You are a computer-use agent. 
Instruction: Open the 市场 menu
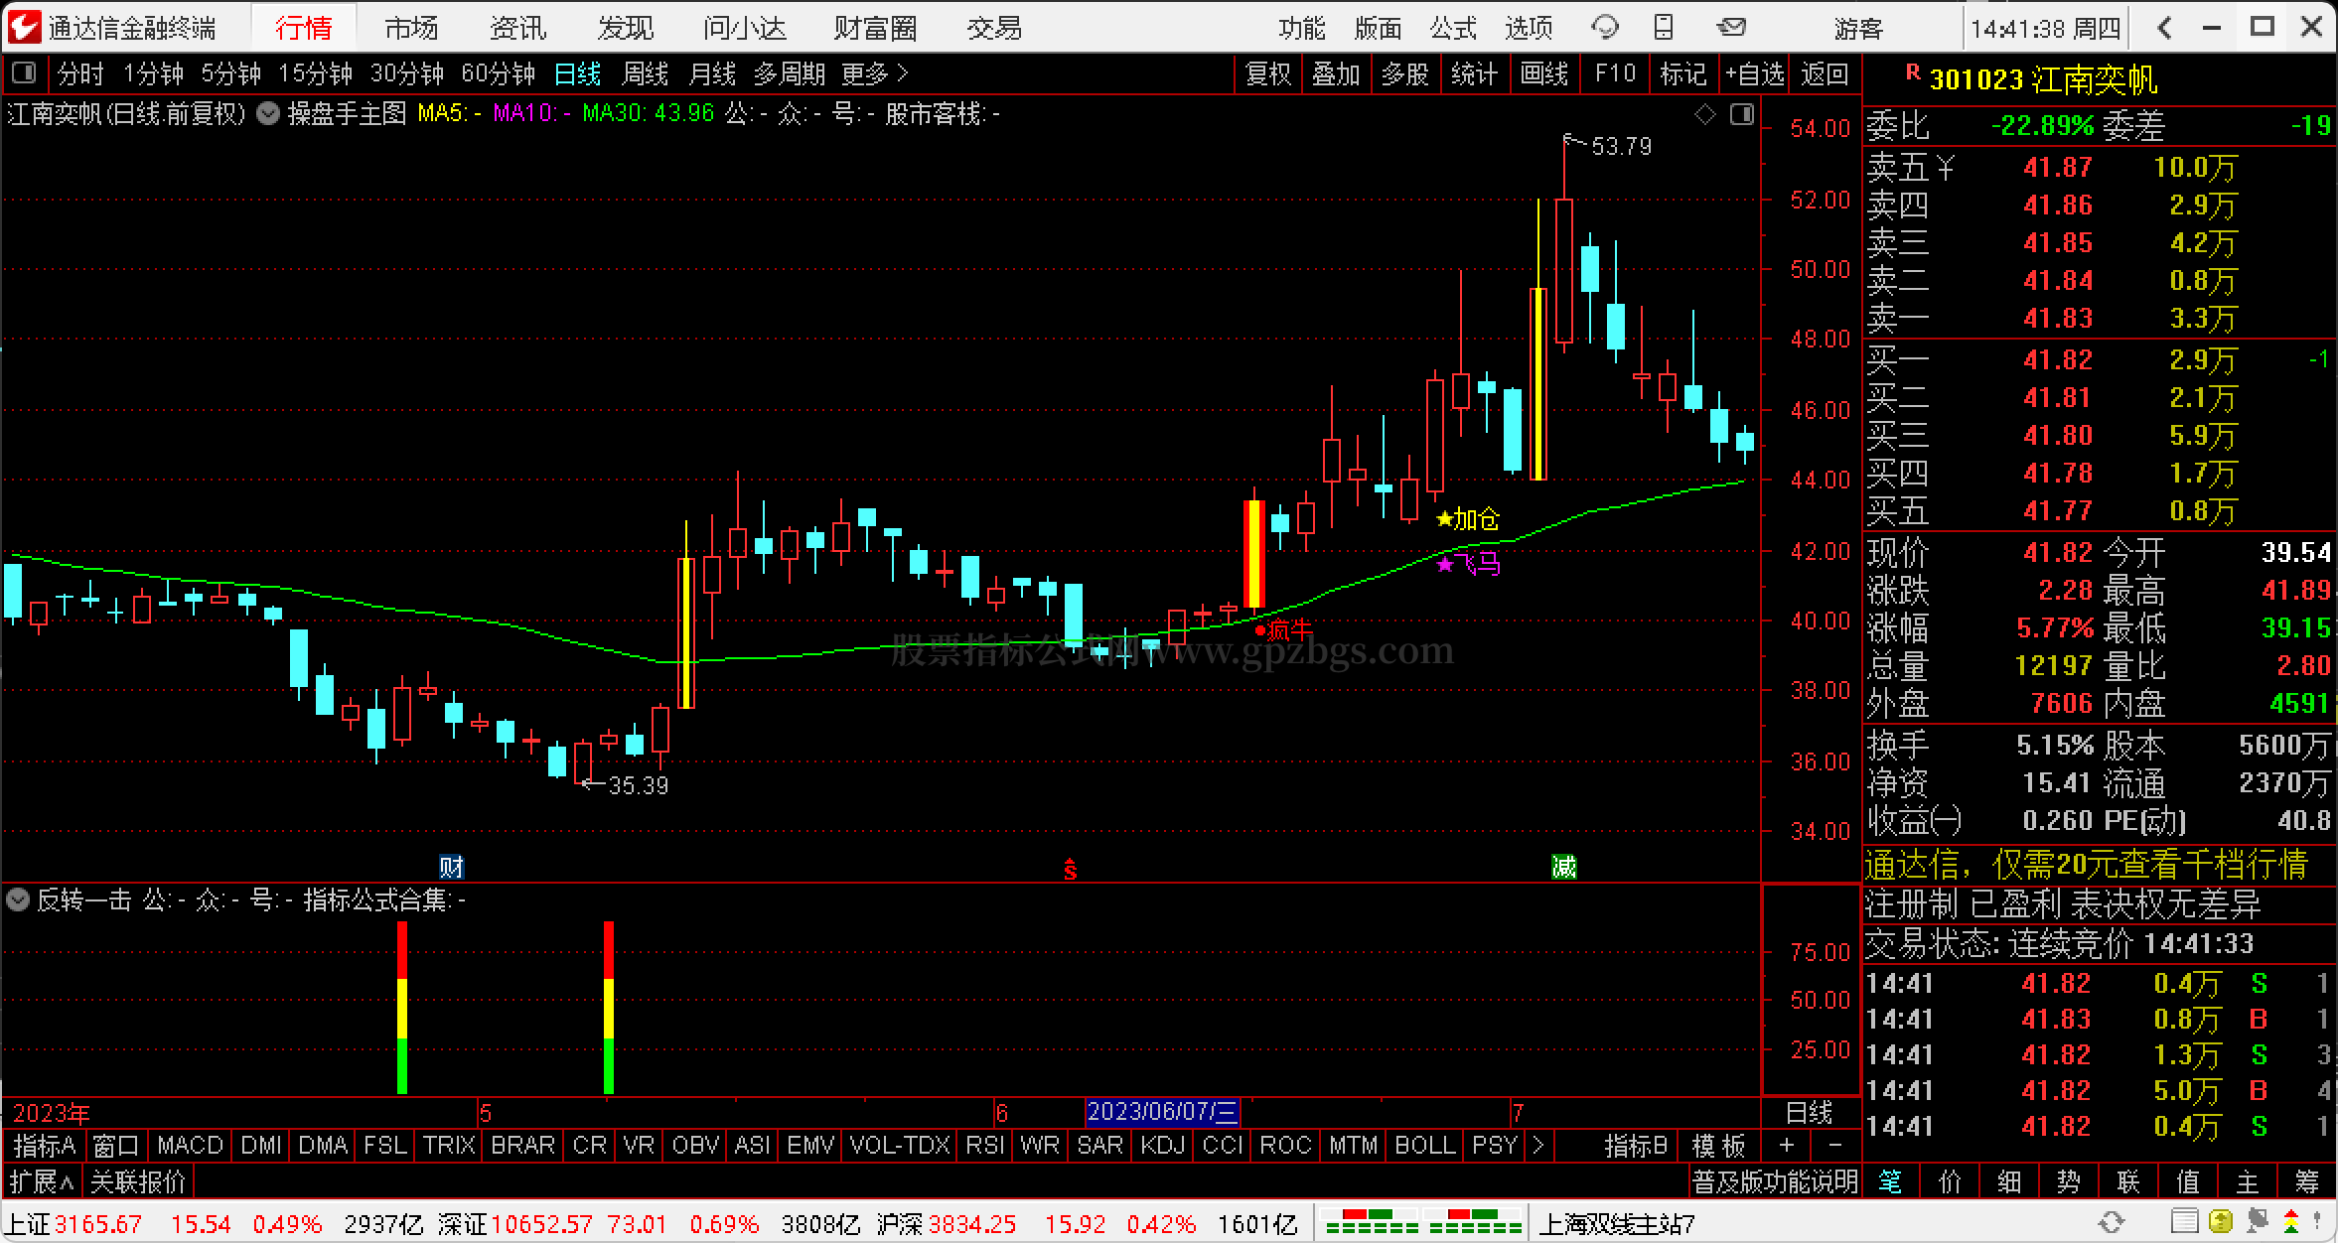point(411,28)
